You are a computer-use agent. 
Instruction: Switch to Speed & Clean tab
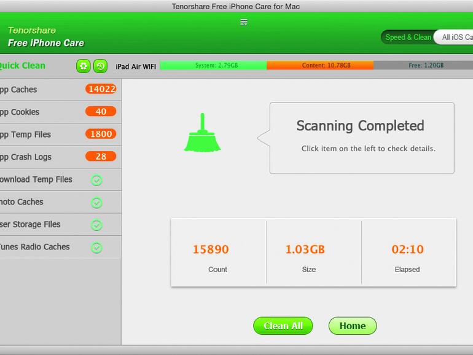coord(408,37)
